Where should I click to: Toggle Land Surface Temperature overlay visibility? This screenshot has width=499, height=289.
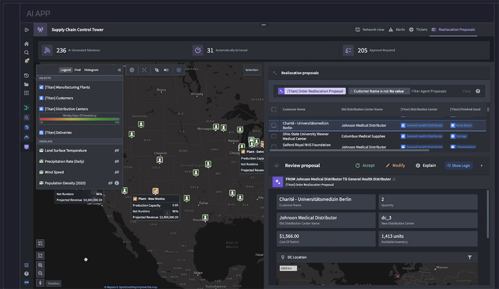click(x=116, y=150)
